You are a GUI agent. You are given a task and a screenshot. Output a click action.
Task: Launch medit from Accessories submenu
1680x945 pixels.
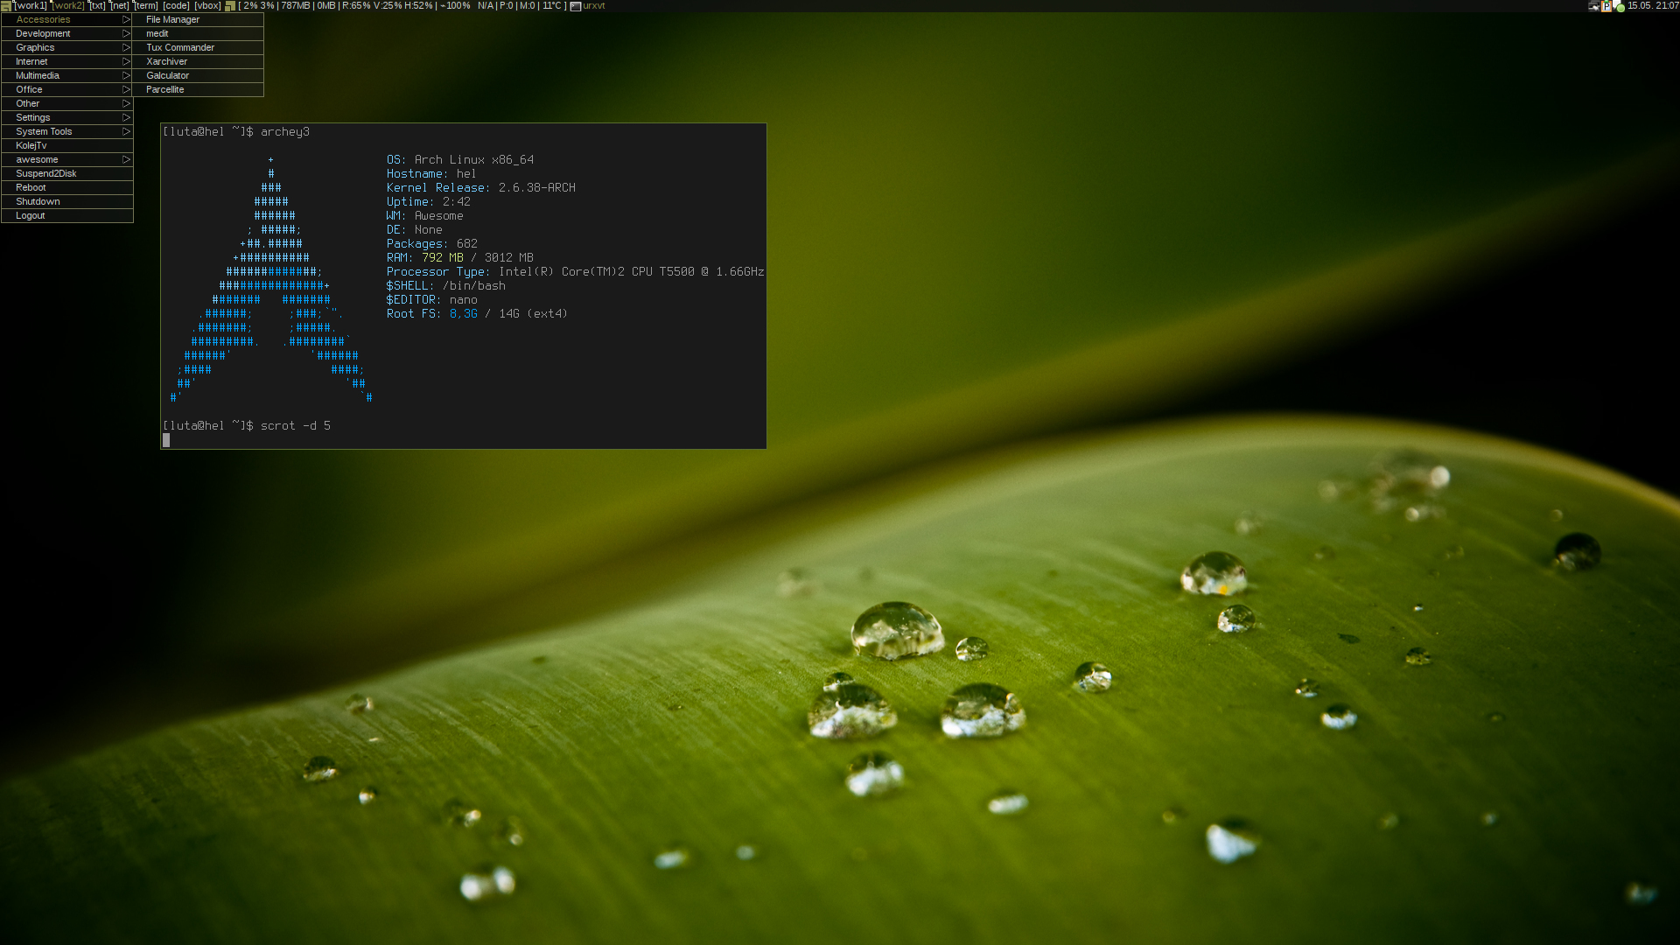(x=198, y=33)
